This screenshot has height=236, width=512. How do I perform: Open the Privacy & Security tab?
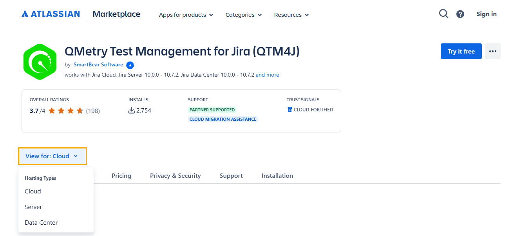pos(175,176)
